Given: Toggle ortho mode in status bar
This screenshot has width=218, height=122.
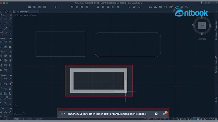Looking at the screenshot, I should click(x=171, y=119).
